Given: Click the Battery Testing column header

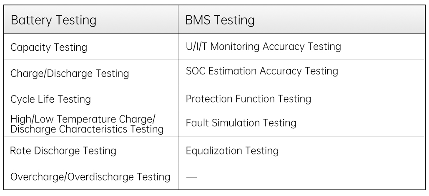Looking at the screenshot, I should pos(53,20).
